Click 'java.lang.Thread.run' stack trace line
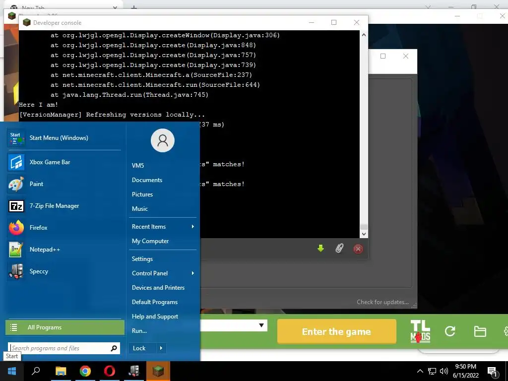 click(x=129, y=95)
